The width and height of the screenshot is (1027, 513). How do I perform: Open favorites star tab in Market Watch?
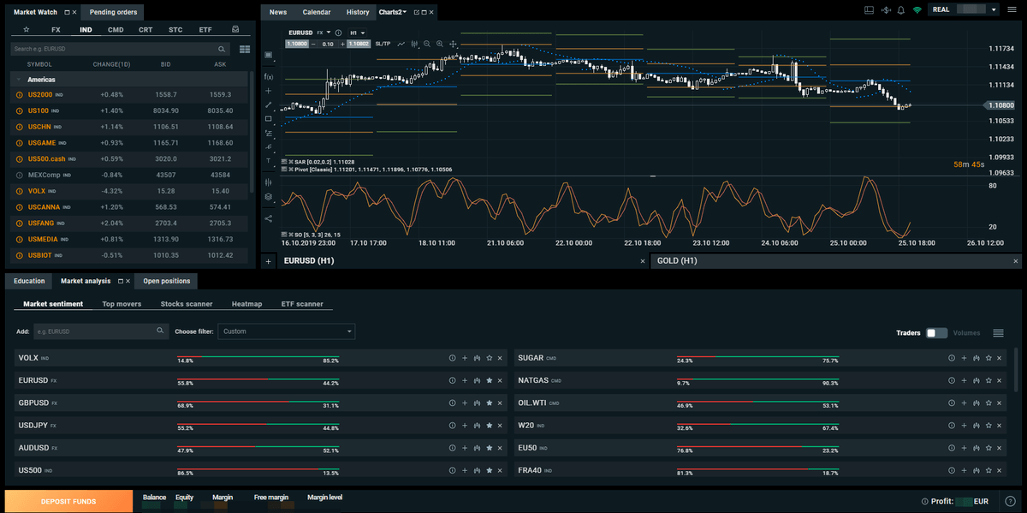point(26,29)
